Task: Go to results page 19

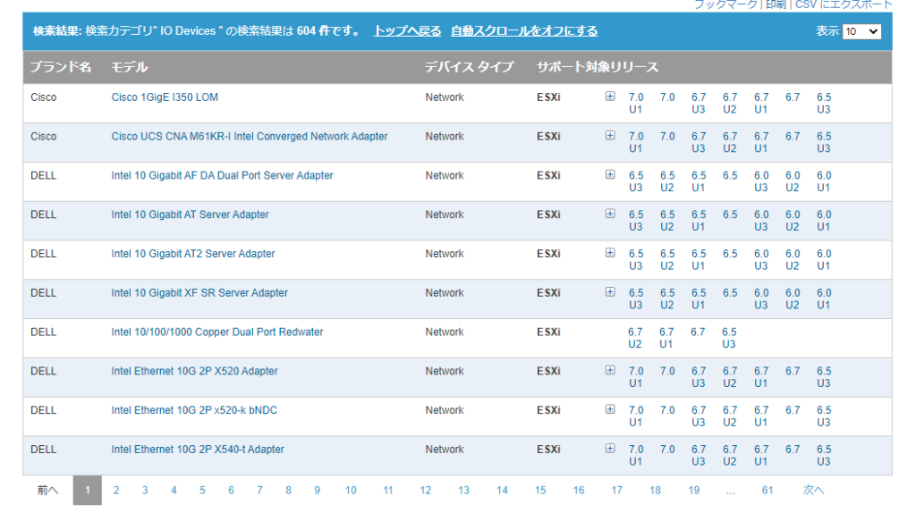Action: (x=694, y=491)
